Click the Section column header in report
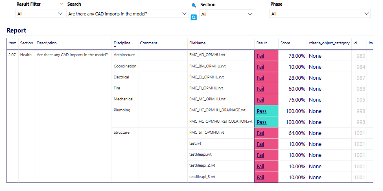The image size is (383, 191). coord(26,43)
